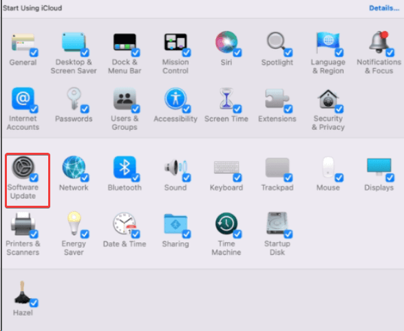Uncheck the Spotlight pane checkbox
The height and width of the screenshot is (331, 404).
[x=288, y=52]
